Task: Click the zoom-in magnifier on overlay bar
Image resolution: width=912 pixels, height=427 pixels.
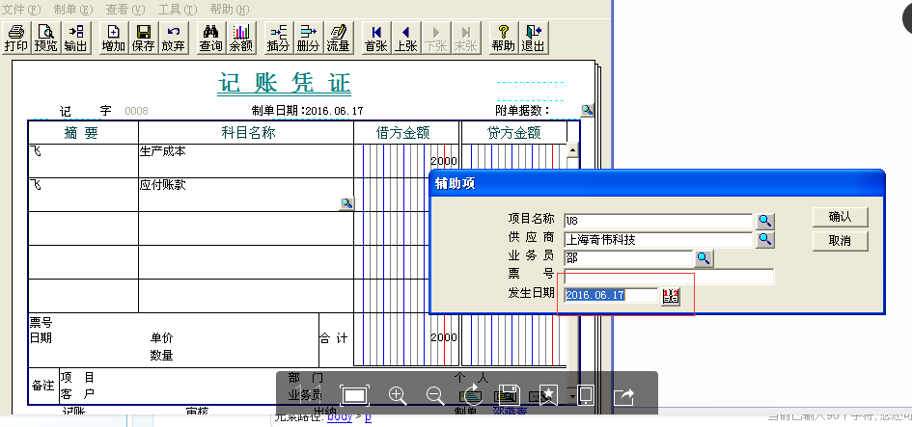Action: pos(397,394)
